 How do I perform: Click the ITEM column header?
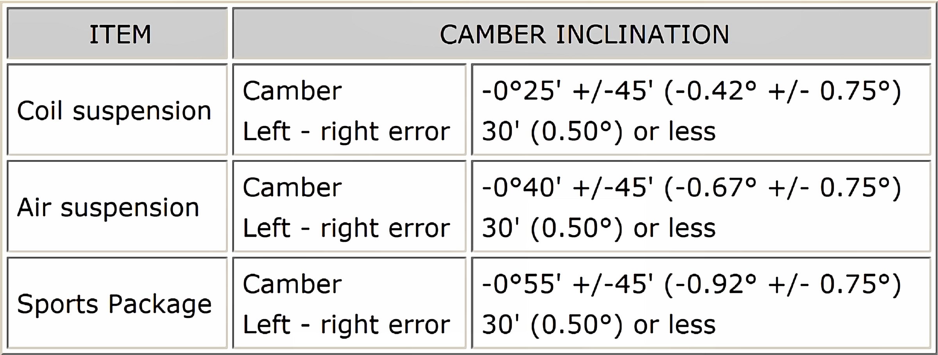point(120,34)
